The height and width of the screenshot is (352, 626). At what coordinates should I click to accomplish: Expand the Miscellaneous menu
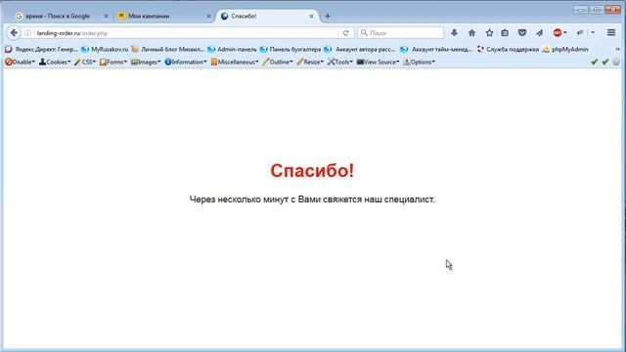[x=235, y=62]
